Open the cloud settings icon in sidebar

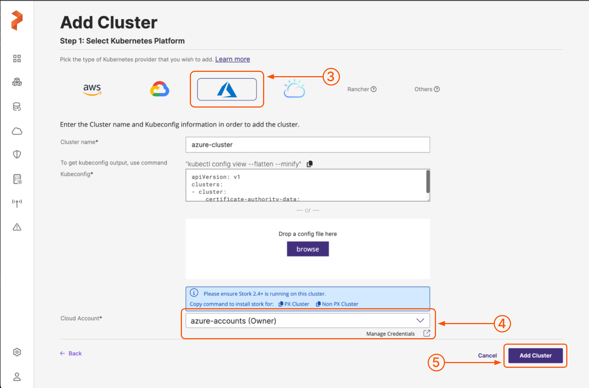coord(17,131)
